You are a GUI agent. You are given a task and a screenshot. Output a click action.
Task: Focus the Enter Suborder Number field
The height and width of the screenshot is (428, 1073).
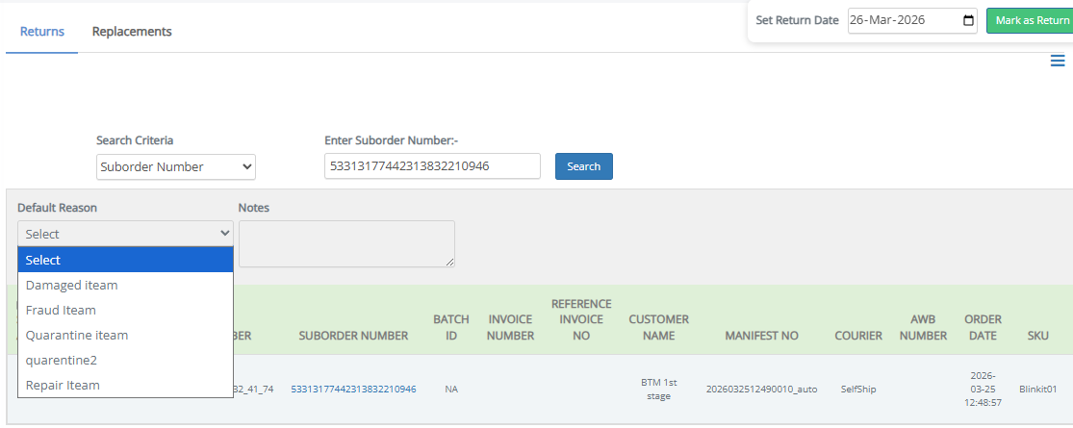coord(432,166)
